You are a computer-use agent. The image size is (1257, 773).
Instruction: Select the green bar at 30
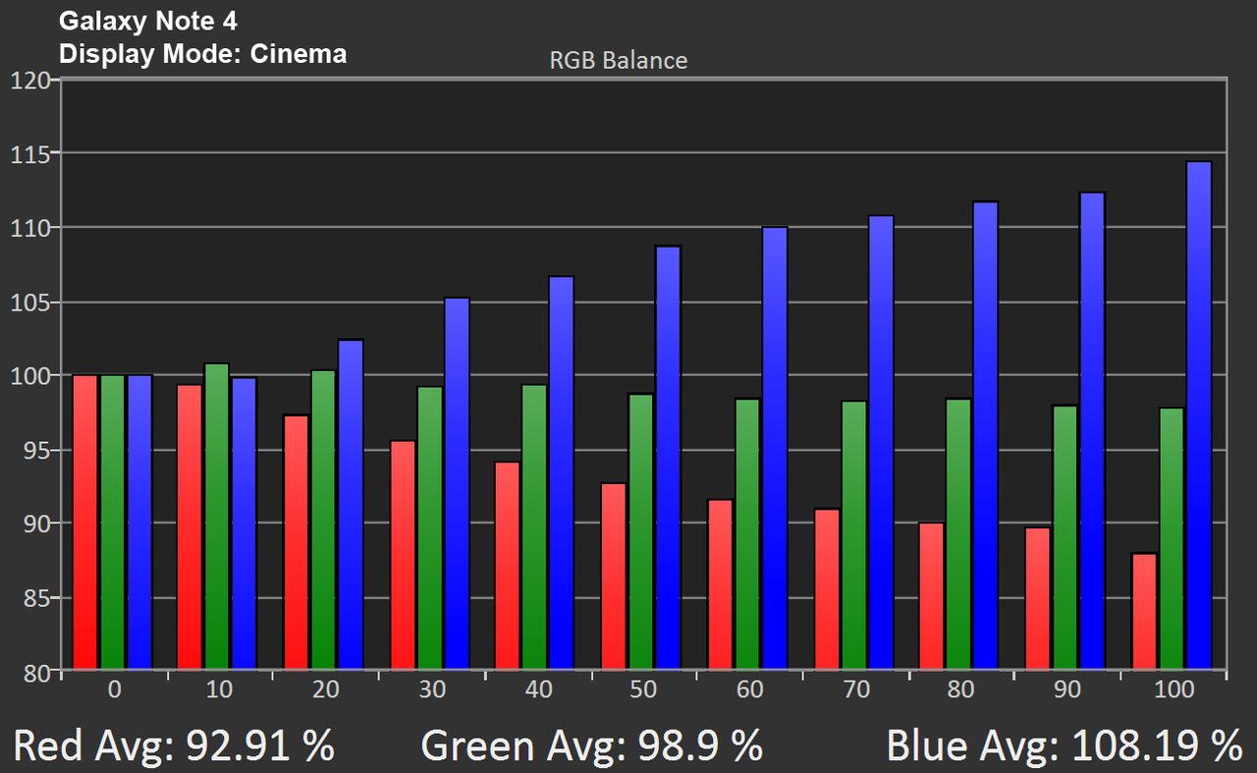click(x=429, y=528)
